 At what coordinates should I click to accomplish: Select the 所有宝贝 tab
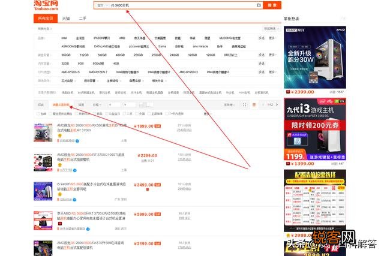(46, 19)
